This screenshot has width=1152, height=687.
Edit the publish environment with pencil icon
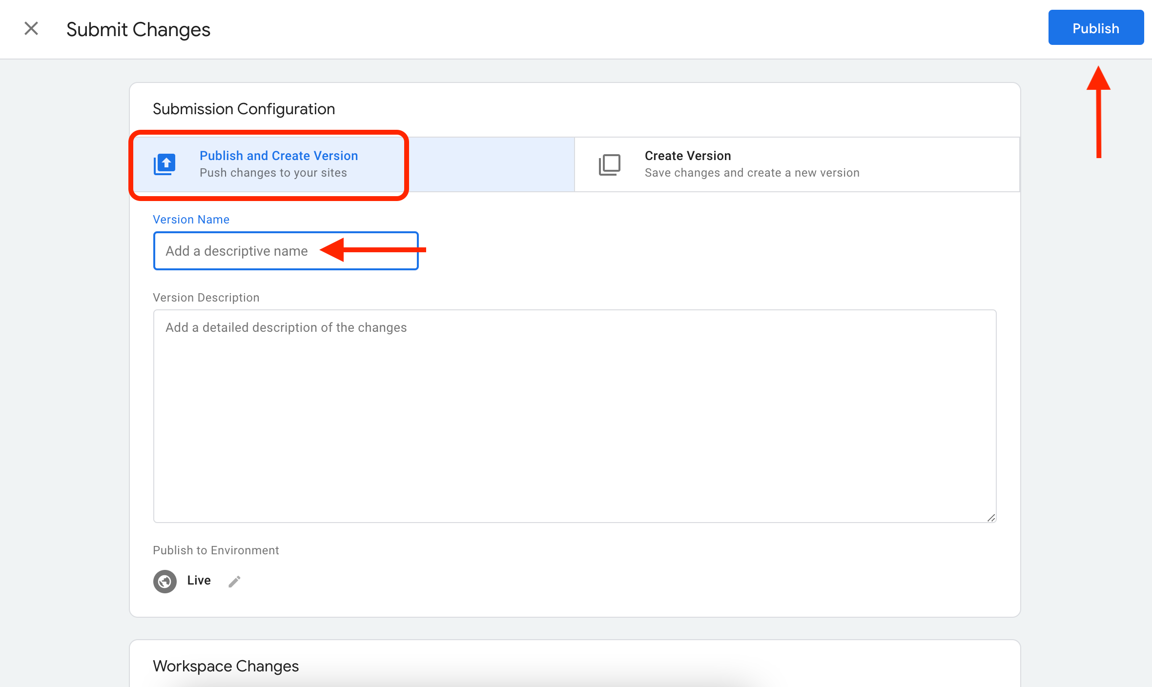coord(234,581)
